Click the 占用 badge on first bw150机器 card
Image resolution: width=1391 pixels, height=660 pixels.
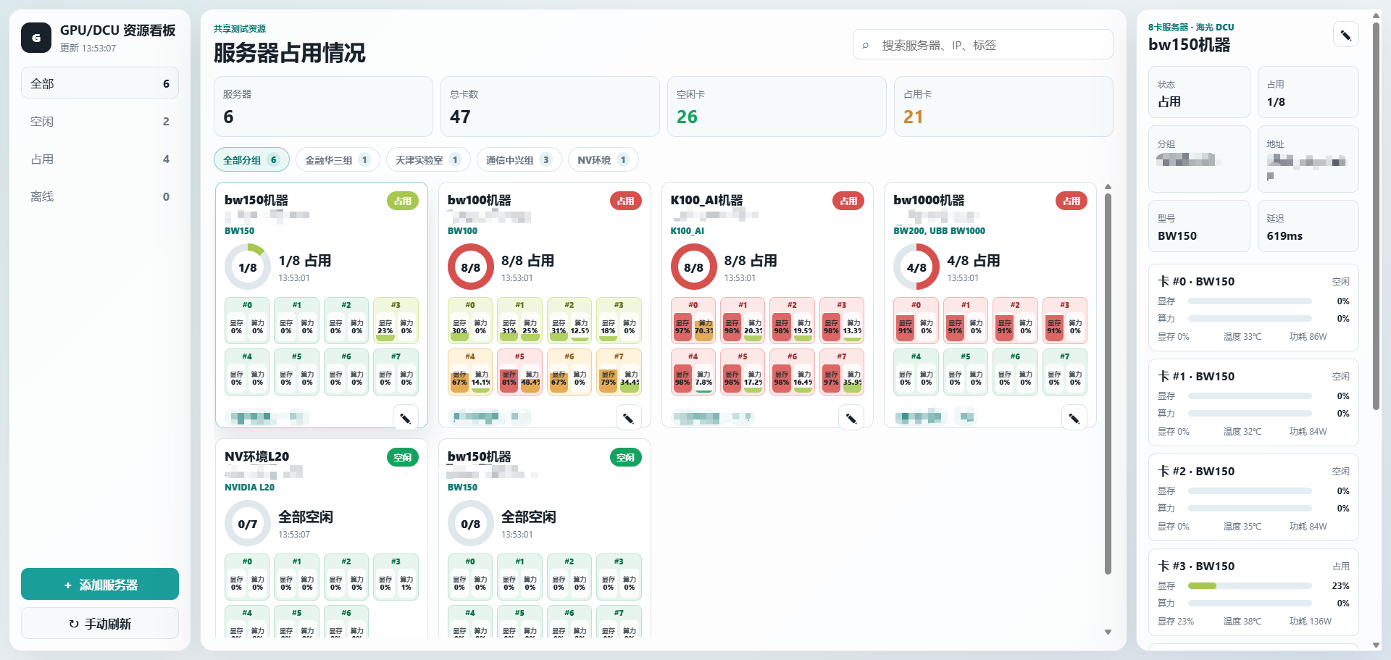[403, 201]
